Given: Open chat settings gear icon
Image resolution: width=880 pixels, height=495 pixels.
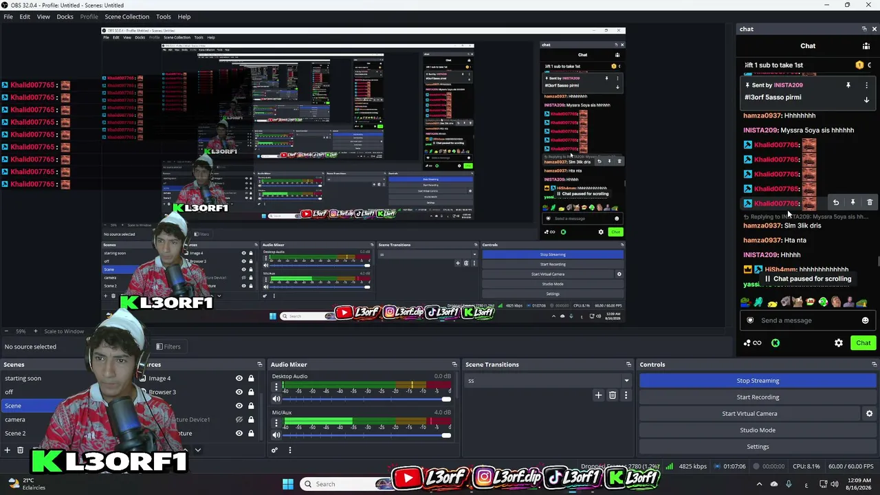Looking at the screenshot, I should (x=839, y=343).
